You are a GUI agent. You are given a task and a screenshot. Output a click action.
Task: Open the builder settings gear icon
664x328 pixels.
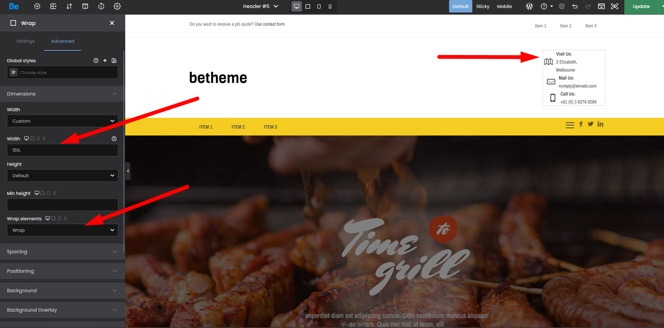pyautogui.click(x=117, y=6)
